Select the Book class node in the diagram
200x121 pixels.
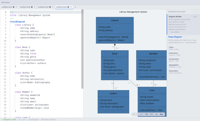(115, 65)
